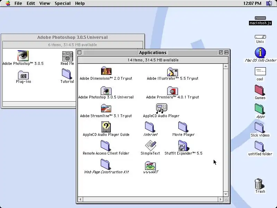Select the macintosh.js disk on desktop
Viewport: 277px width, 208px height.
260,18
